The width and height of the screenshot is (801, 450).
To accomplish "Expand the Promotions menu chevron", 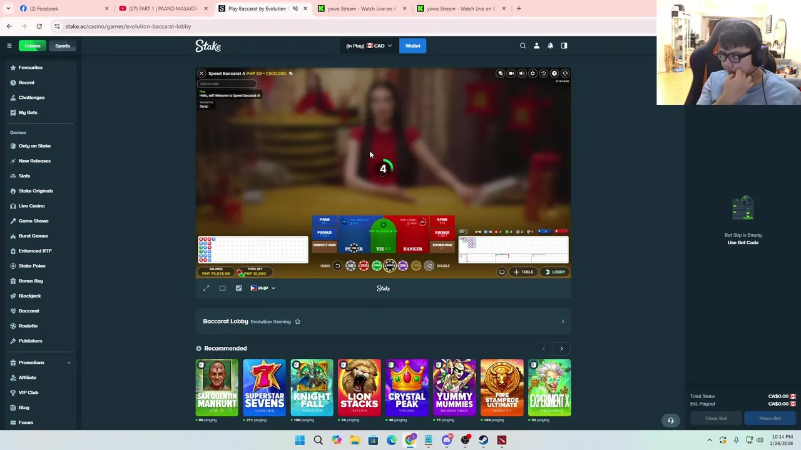I will pos(69,362).
